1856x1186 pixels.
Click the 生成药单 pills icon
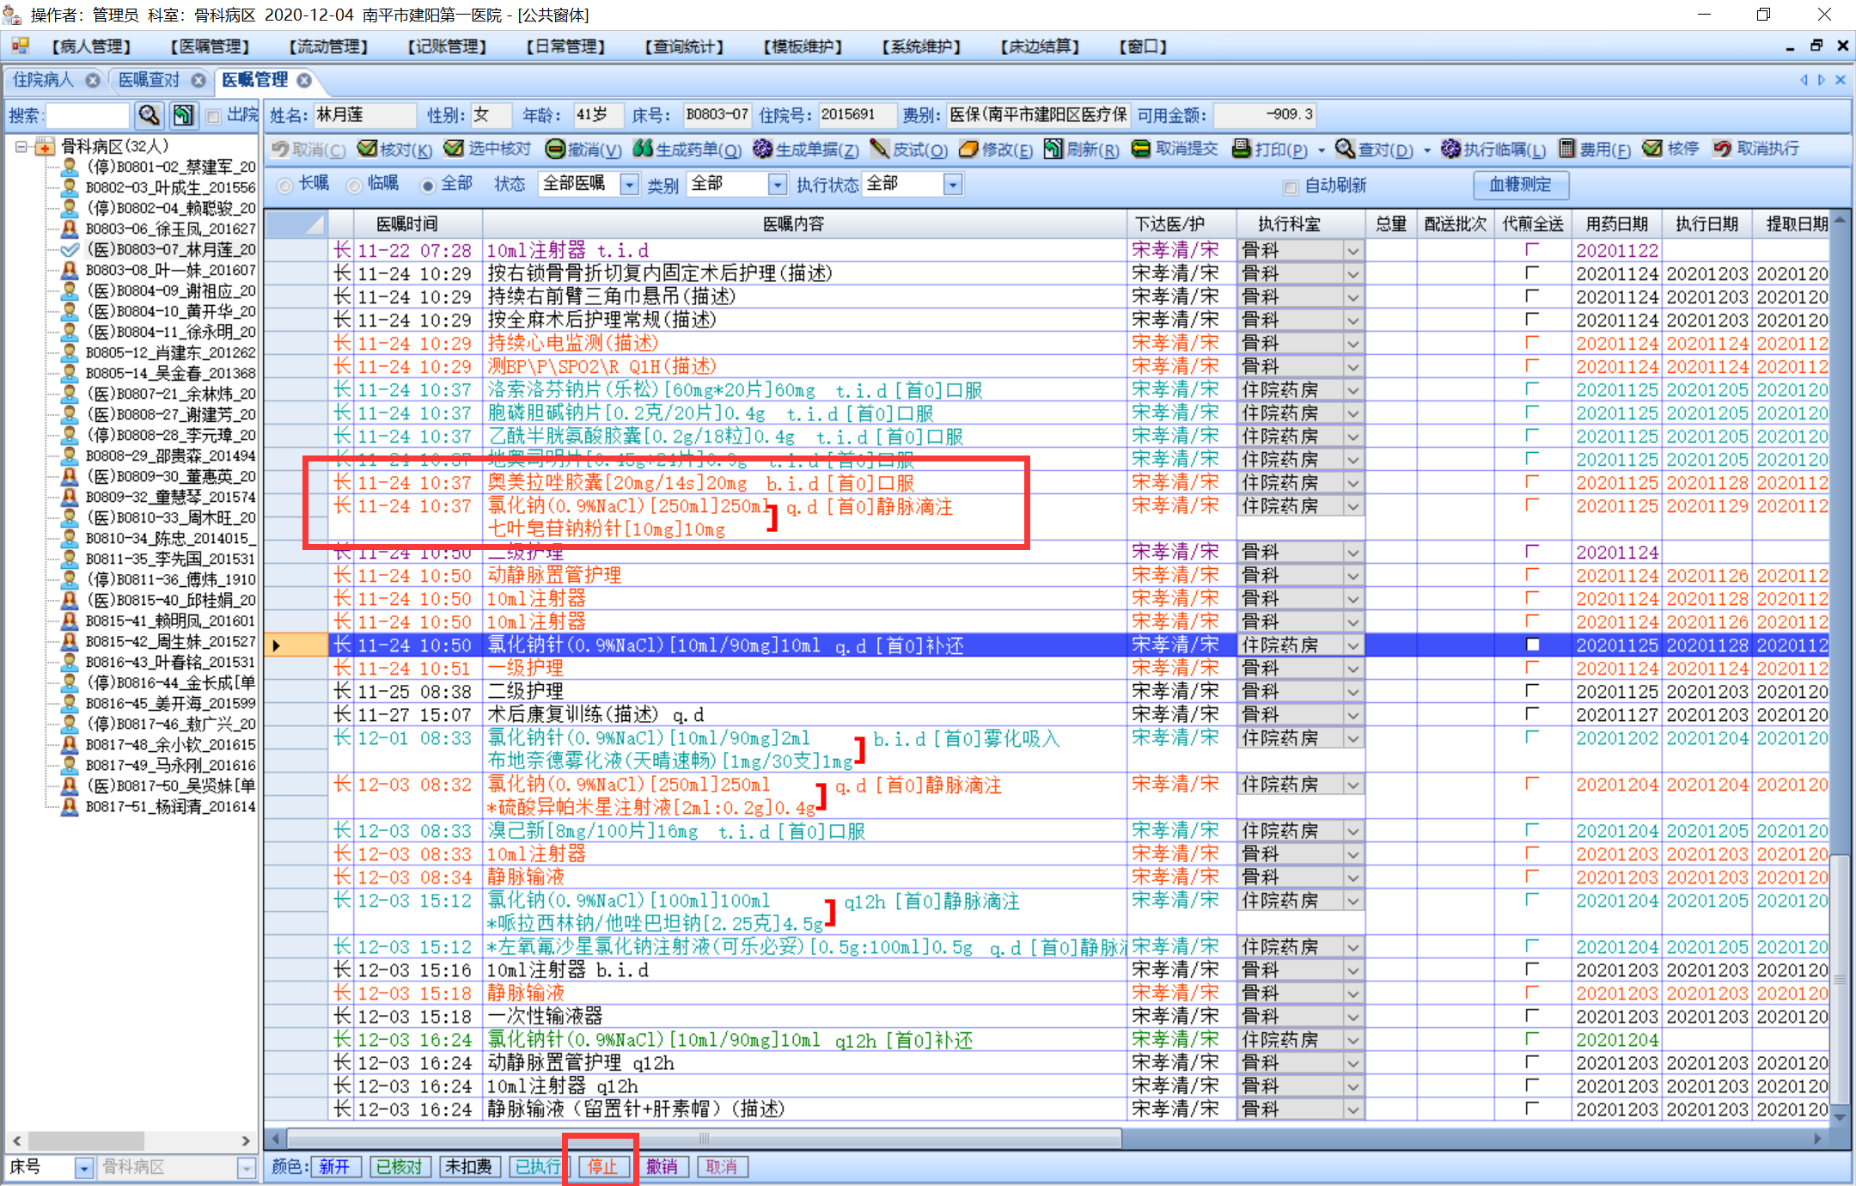643,149
